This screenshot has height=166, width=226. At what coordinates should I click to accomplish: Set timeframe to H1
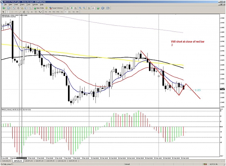(62, 12)
